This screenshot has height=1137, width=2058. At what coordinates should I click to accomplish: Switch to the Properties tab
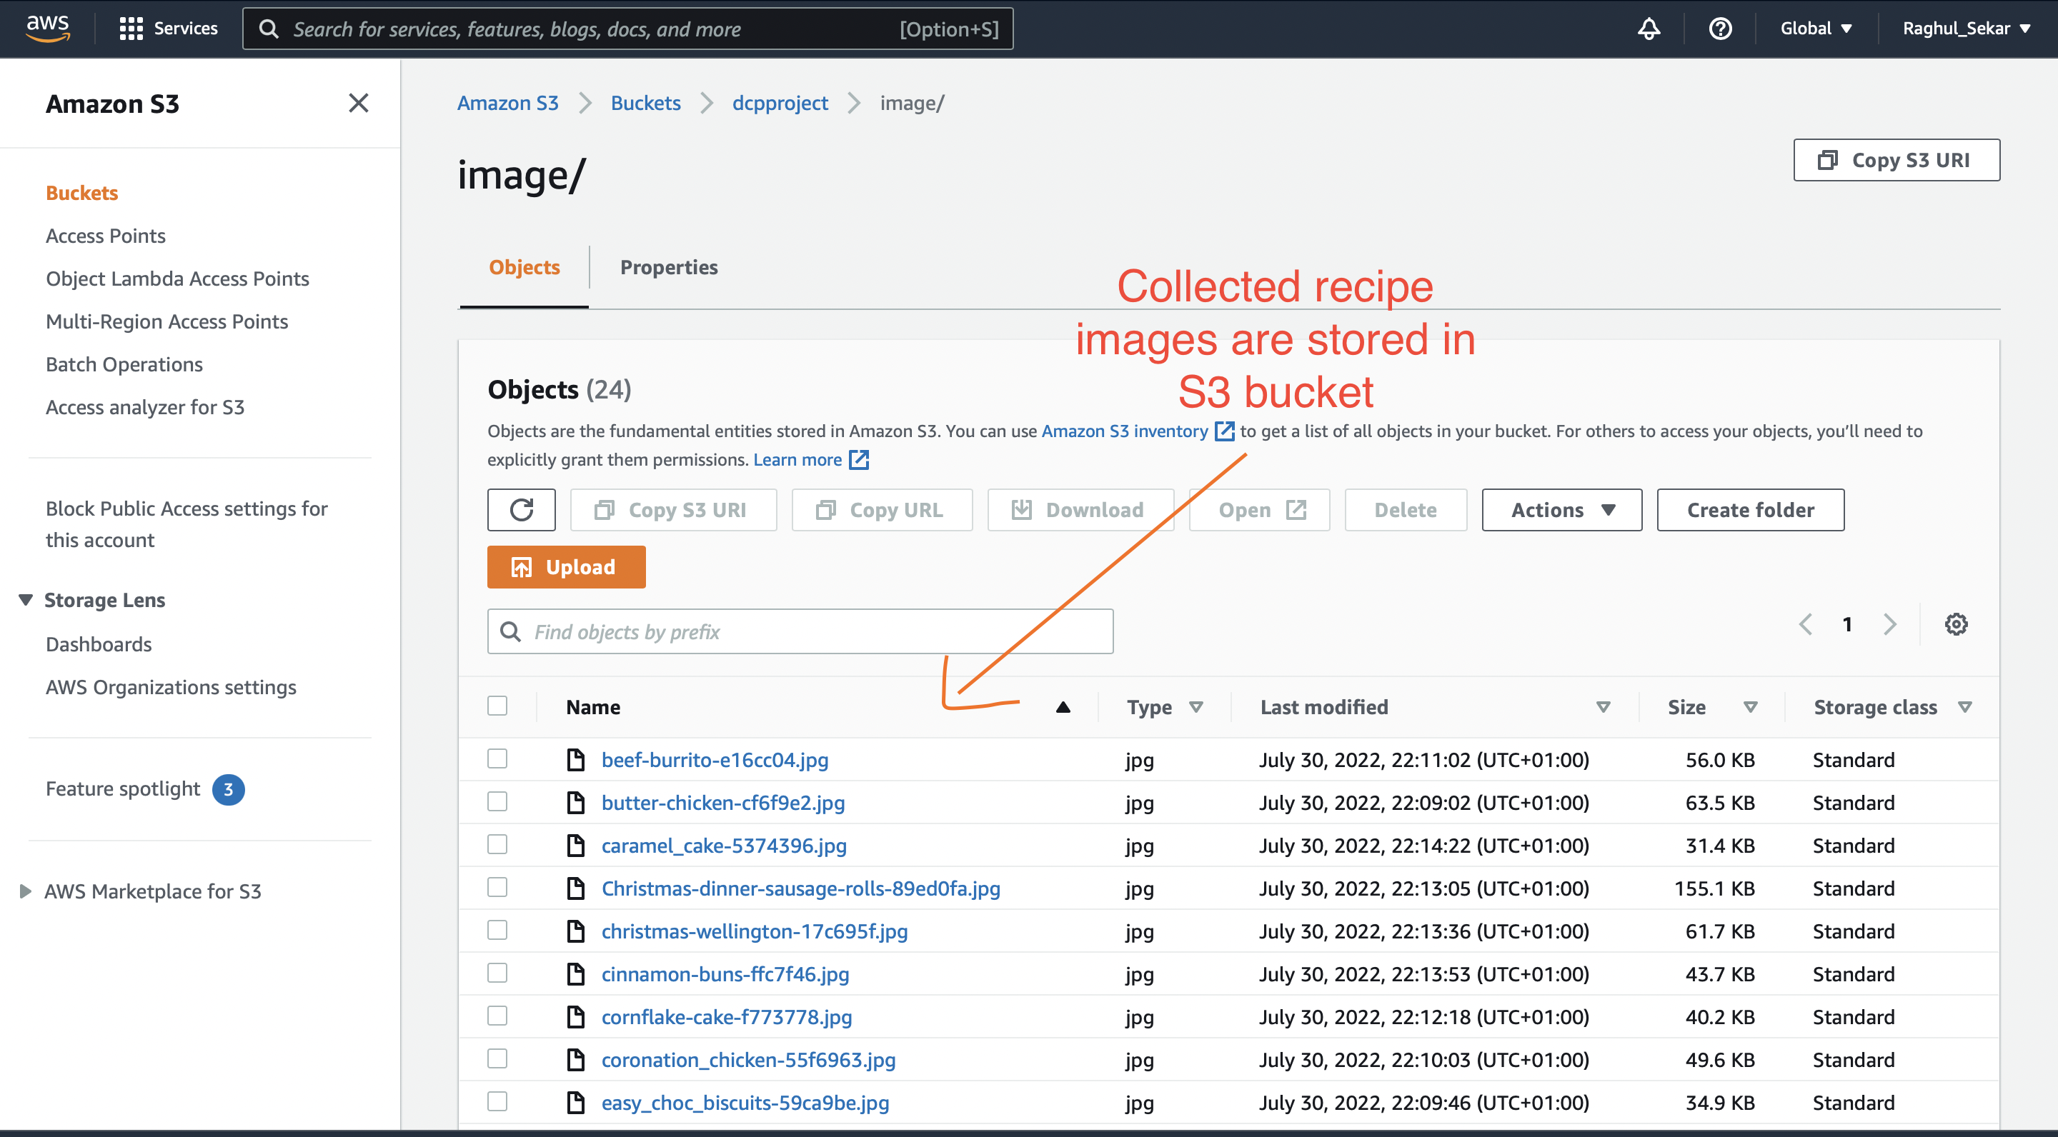click(669, 266)
